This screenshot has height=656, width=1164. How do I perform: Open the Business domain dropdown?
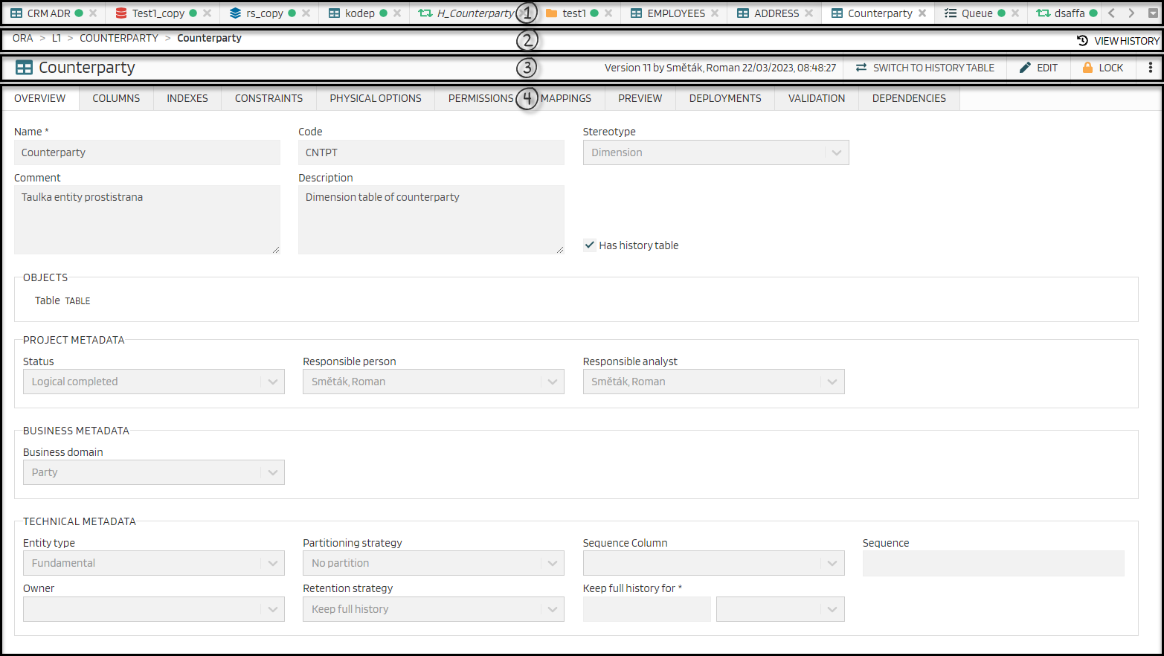coord(272,472)
